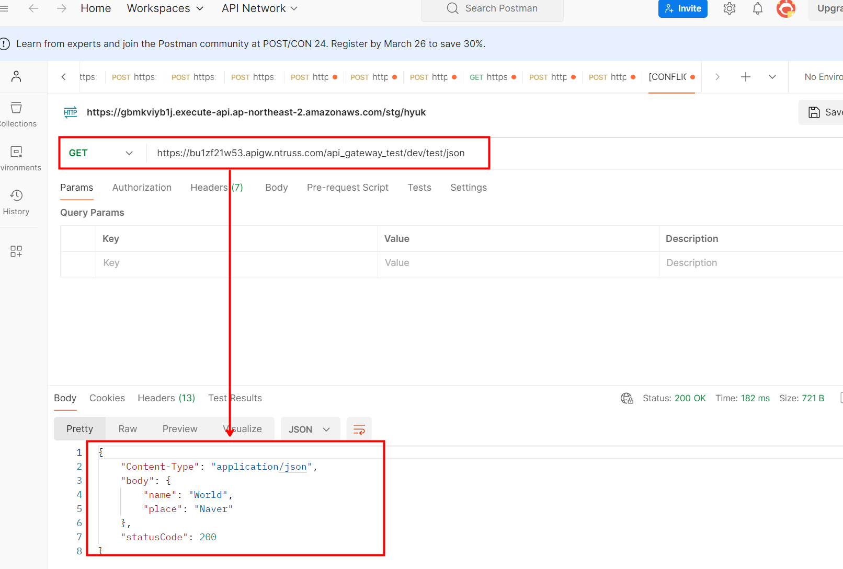This screenshot has width=843, height=569.
Task: Open the response Cookies tab
Action: click(x=107, y=398)
